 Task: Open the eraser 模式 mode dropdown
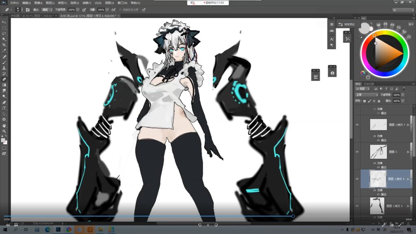click(47, 9)
